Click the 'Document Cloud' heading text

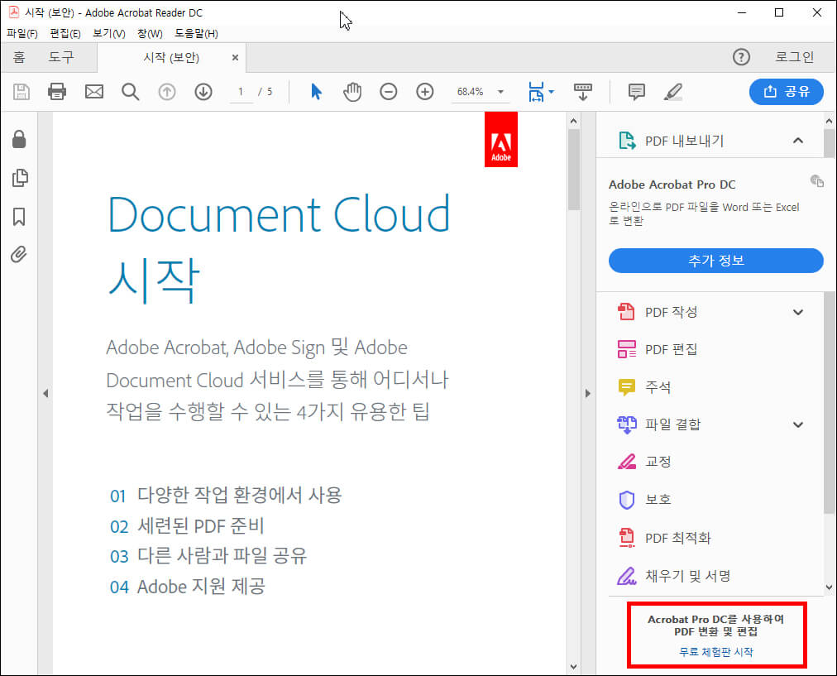click(279, 214)
